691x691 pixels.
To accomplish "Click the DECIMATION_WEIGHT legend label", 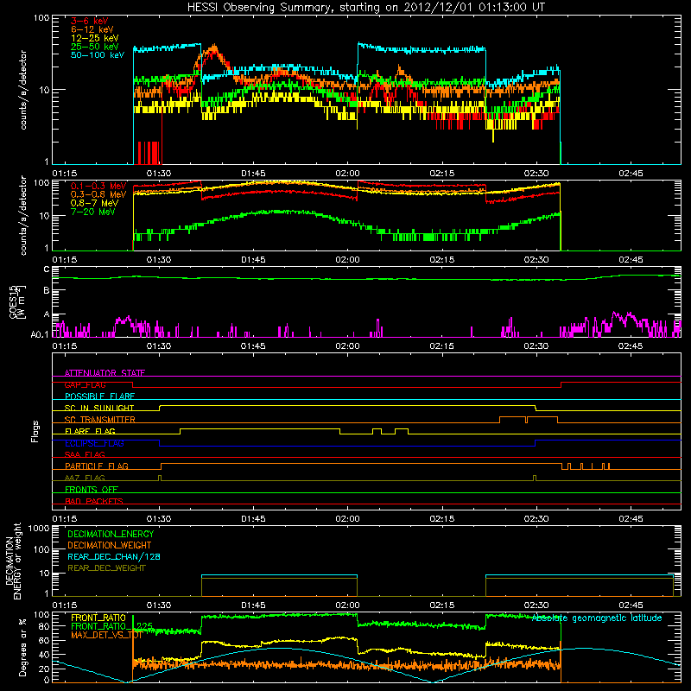I will (110, 545).
